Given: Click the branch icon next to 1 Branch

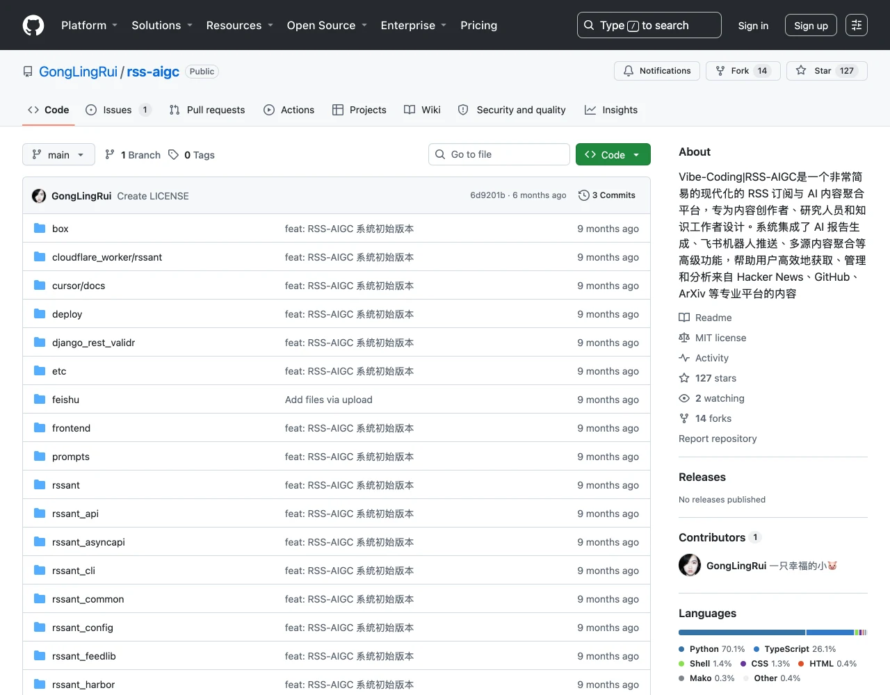Looking at the screenshot, I should point(110,154).
